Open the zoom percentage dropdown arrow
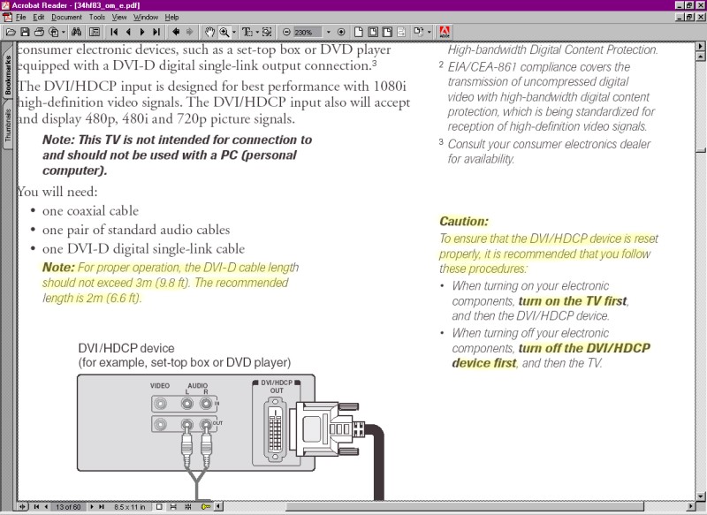 [x=328, y=32]
